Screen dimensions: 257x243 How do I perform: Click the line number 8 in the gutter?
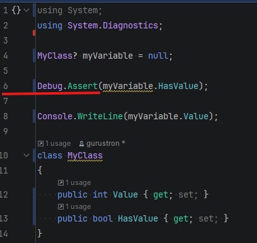6,116
